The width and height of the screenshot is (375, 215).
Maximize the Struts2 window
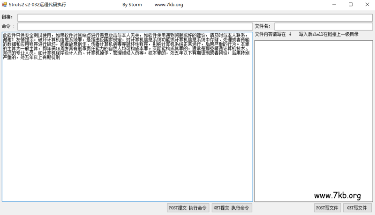coord(351,5)
